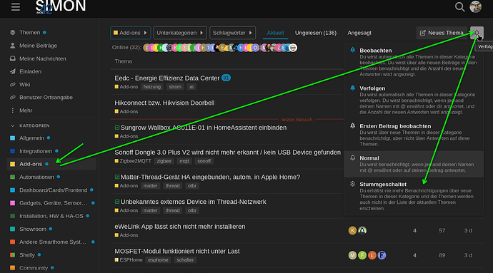
Task: Filter by the esphome tag
Action: click(x=158, y=260)
